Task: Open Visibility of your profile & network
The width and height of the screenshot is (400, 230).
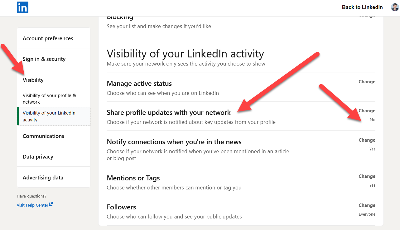Action: (49, 98)
